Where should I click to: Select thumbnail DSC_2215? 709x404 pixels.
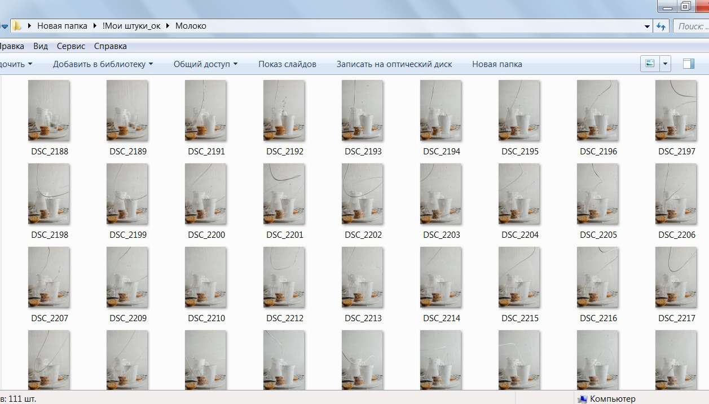(519, 277)
